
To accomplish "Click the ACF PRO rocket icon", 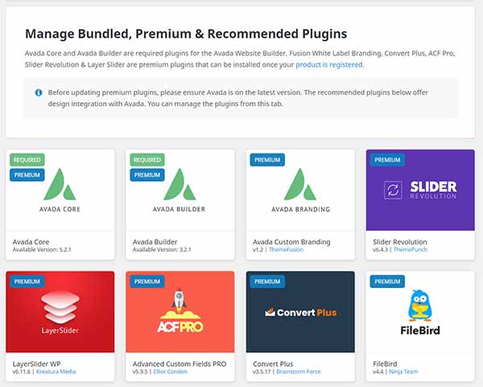I will [180, 299].
